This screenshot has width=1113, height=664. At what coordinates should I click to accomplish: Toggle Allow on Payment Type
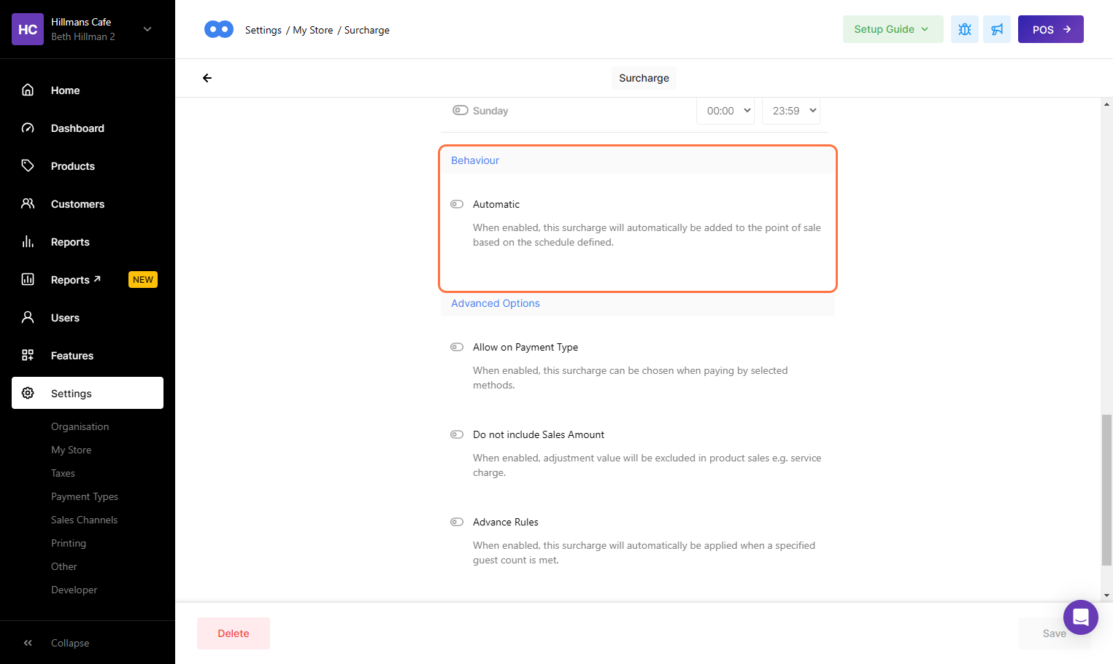457,347
